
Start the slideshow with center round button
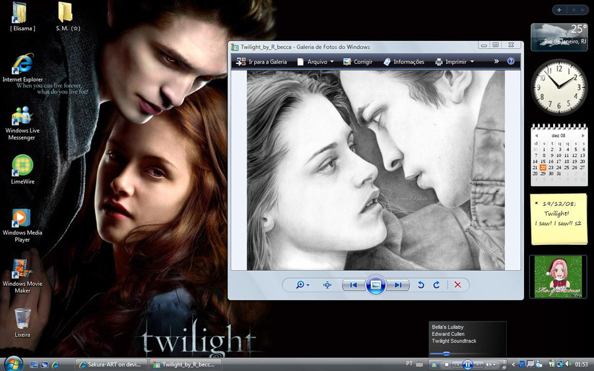(376, 285)
